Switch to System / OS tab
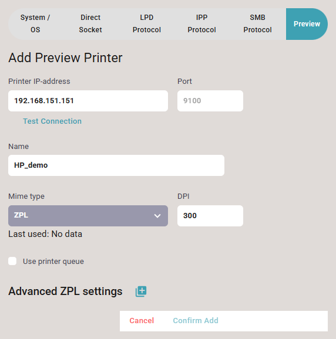 point(35,24)
